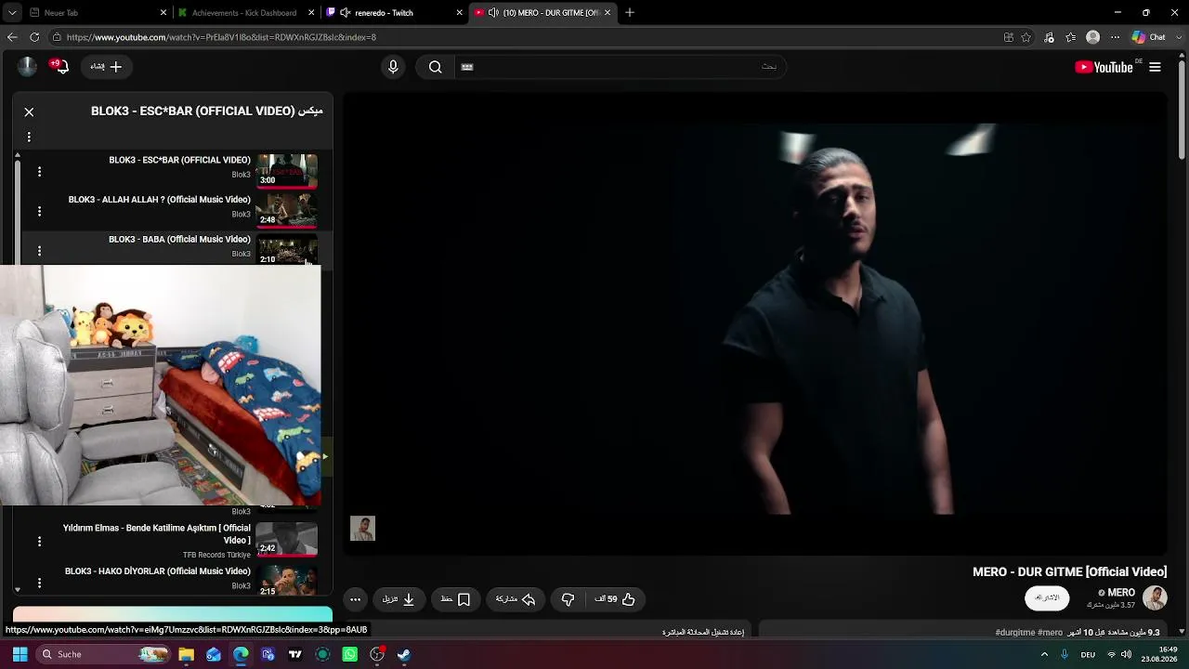Image resolution: width=1189 pixels, height=669 pixels.
Task: Open the YouTube guide hamburger menu
Action: 1155,67
